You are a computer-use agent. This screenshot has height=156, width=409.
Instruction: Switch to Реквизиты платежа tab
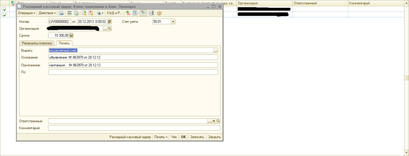[37, 43]
